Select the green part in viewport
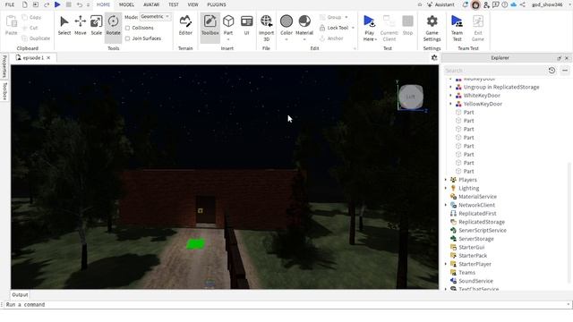573x322 pixels. pos(195,244)
